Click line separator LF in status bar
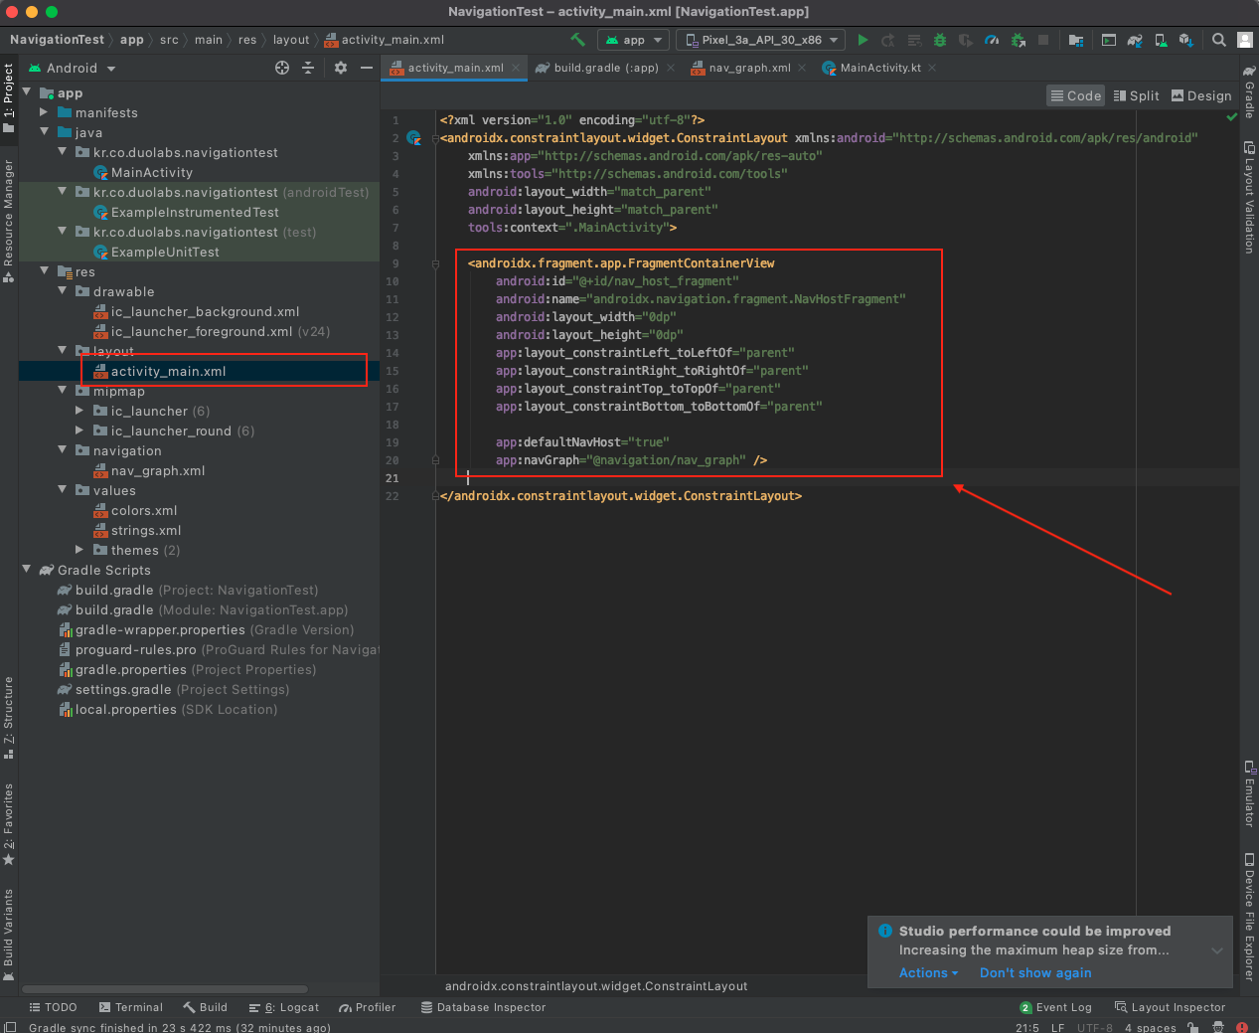This screenshot has height=1033, width=1259. pyautogui.click(x=1058, y=1027)
